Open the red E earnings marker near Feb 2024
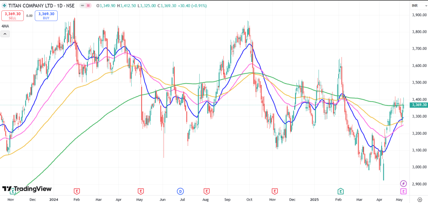The image size is (428, 203). pyautogui.click(x=77, y=191)
